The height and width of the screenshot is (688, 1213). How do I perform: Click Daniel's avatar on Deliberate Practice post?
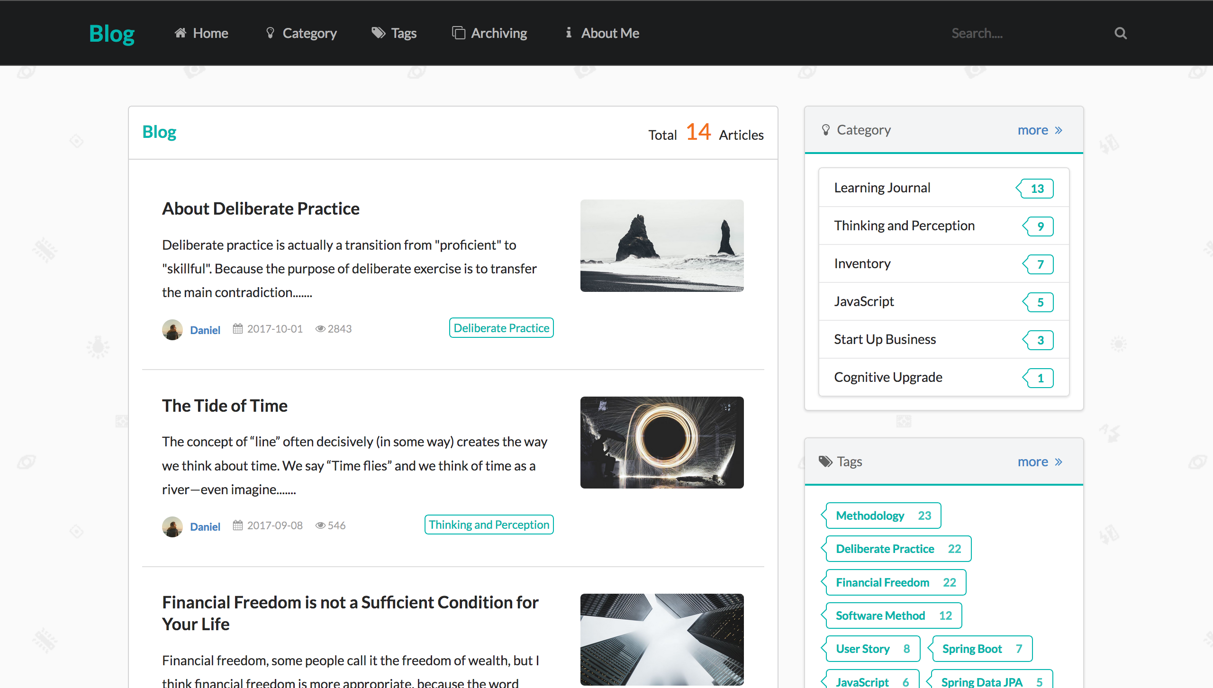pyautogui.click(x=172, y=329)
